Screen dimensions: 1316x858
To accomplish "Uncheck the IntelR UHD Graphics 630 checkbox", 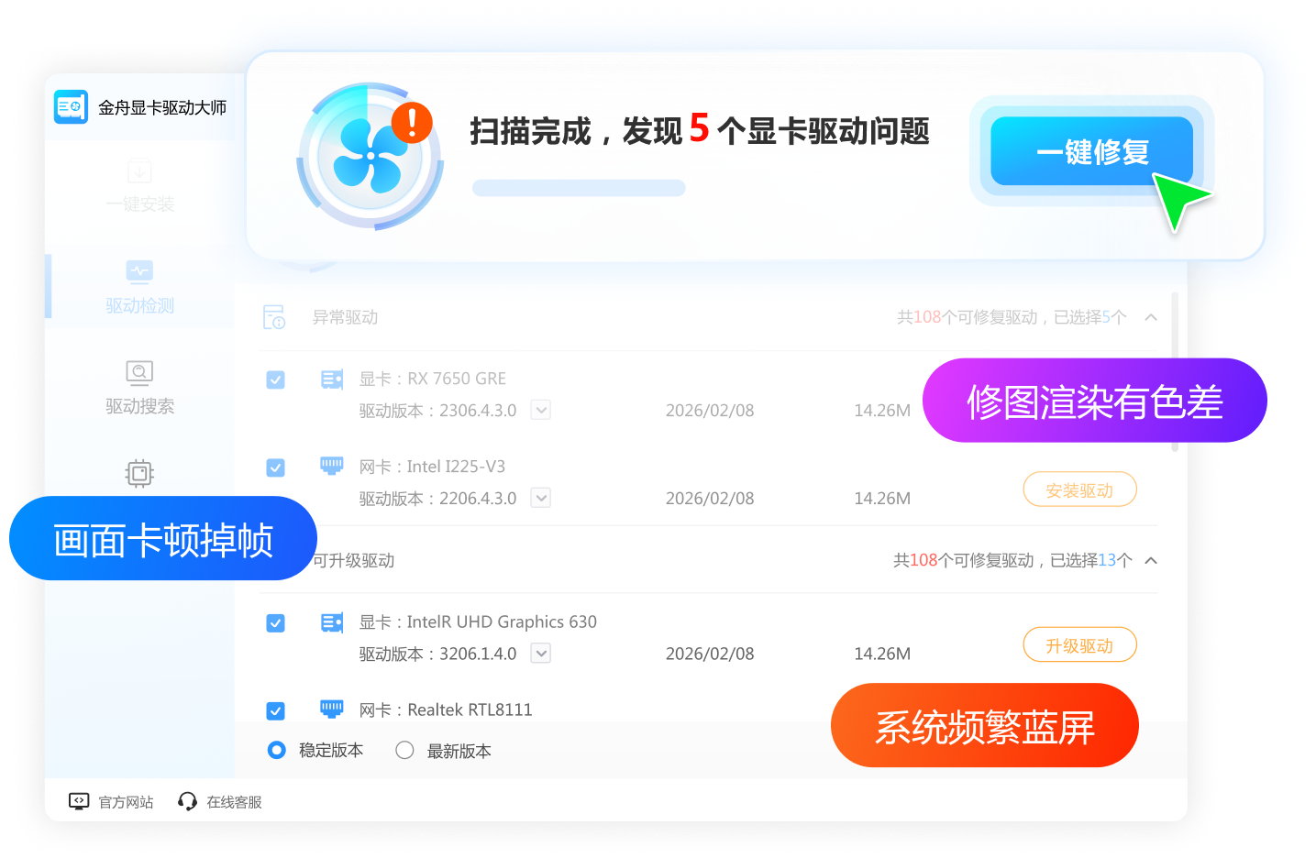I will pos(275,623).
